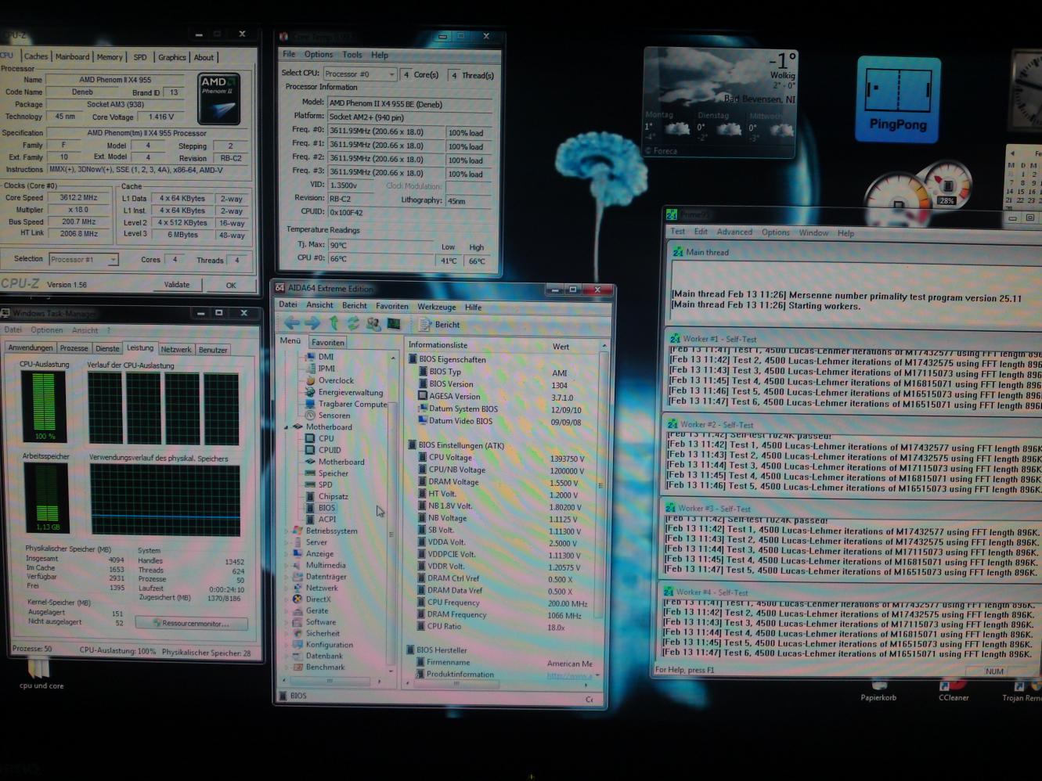Expand the Anzeige tree branch
Image resolution: width=1042 pixels, height=781 pixels.
286,553
